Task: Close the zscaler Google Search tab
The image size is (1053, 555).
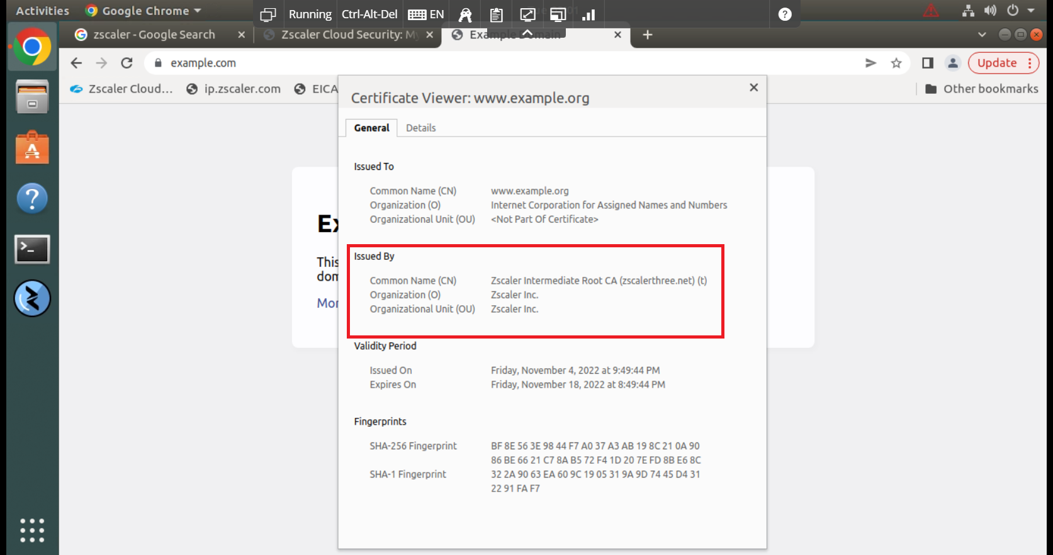Action: click(x=241, y=35)
